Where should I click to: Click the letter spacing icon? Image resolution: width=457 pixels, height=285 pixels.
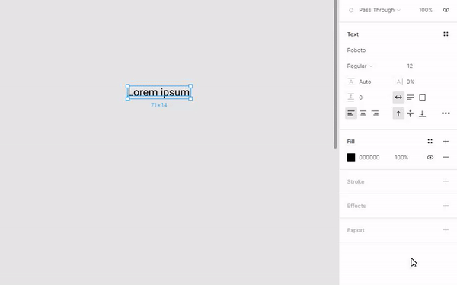[398, 82]
